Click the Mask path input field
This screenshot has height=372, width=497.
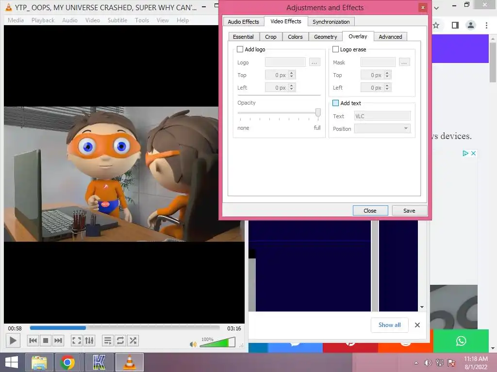(378, 62)
